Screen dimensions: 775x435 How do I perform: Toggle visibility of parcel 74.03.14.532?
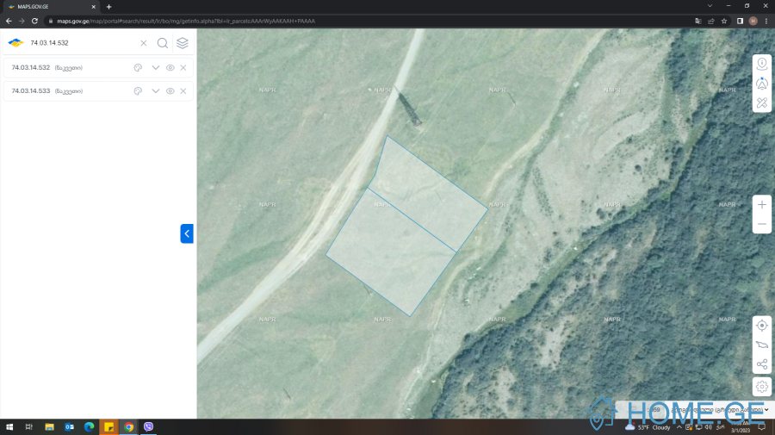[x=170, y=67]
